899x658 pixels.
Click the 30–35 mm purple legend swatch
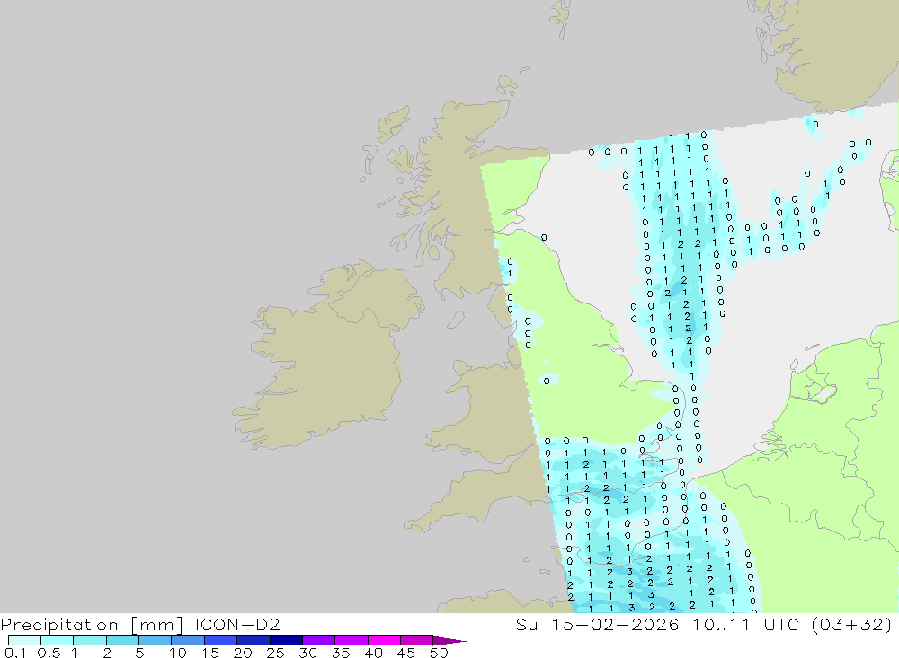click(x=319, y=640)
